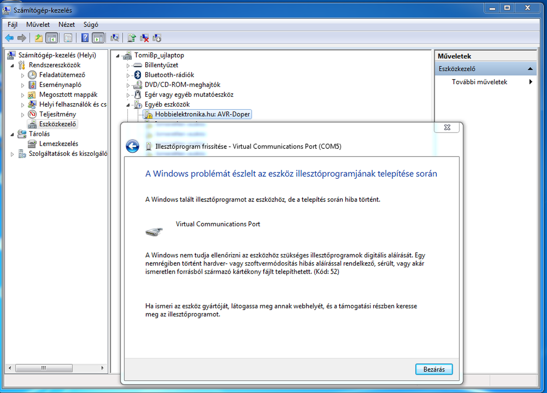Scan for hardware changes from the toolbar
Image resolution: width=547 pixels, height=393 pixels.
point(115,38)
